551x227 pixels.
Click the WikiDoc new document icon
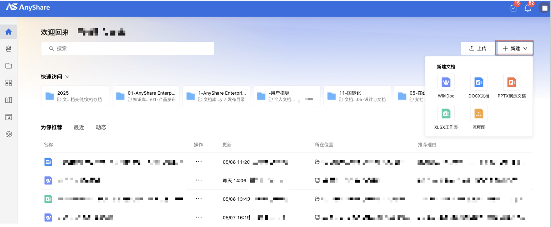(446, 83)
